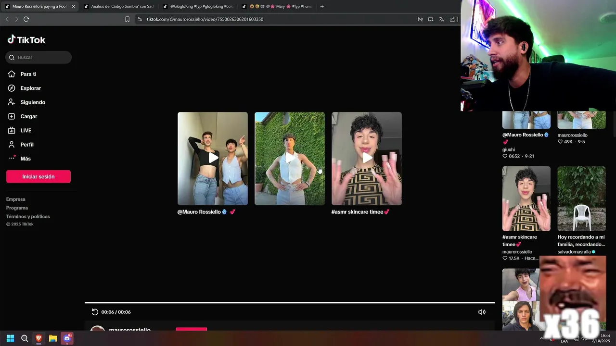Open Términos y políticas link
Image resolution: width=616 pixels, height=346 pixels.
(28, 216)
